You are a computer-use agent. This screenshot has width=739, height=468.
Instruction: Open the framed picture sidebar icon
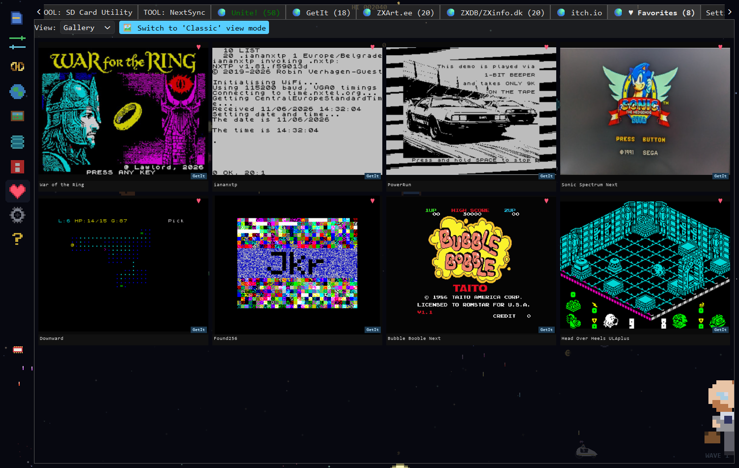(x=17, y=116)
